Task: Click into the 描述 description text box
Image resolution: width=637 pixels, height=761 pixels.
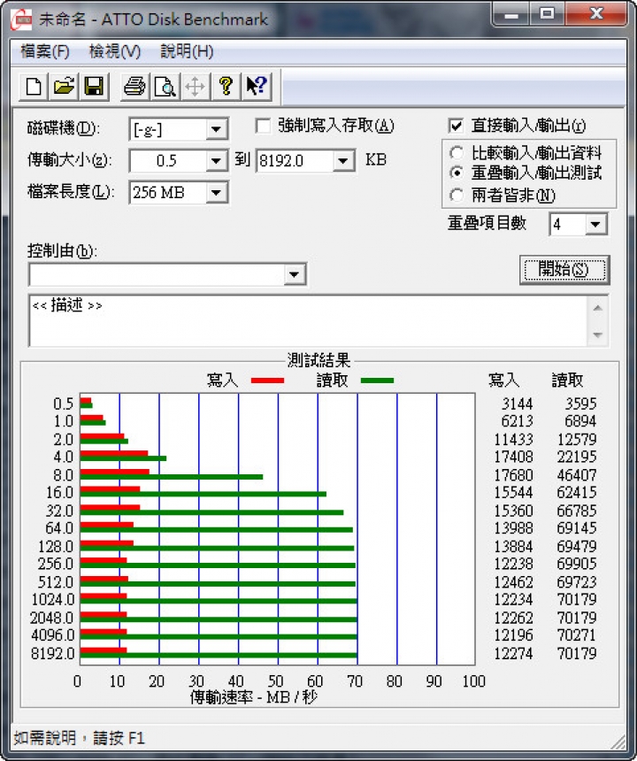Action: point(309,321)
